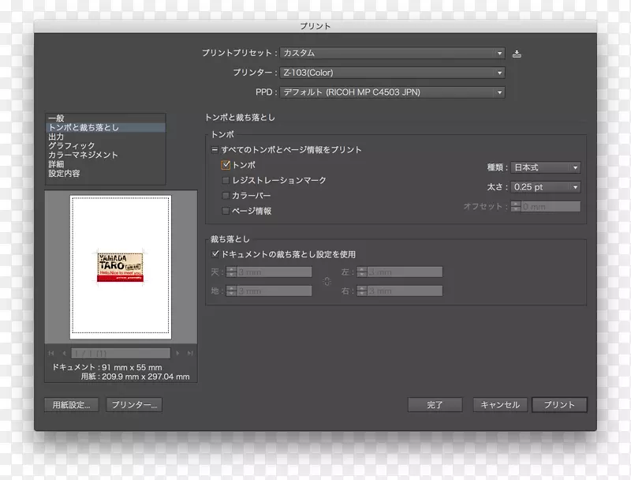
Task: Click the キャンセル button
Action: coord(500,404)
